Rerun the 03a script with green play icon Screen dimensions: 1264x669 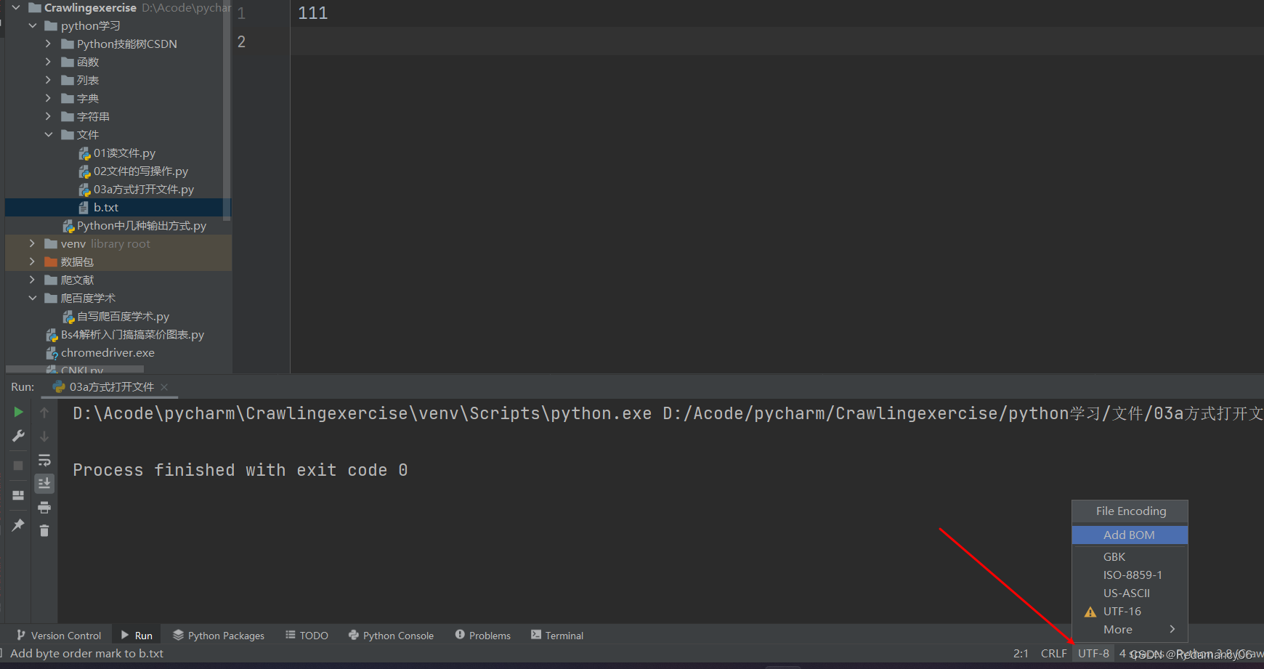(x=18, y=413)
